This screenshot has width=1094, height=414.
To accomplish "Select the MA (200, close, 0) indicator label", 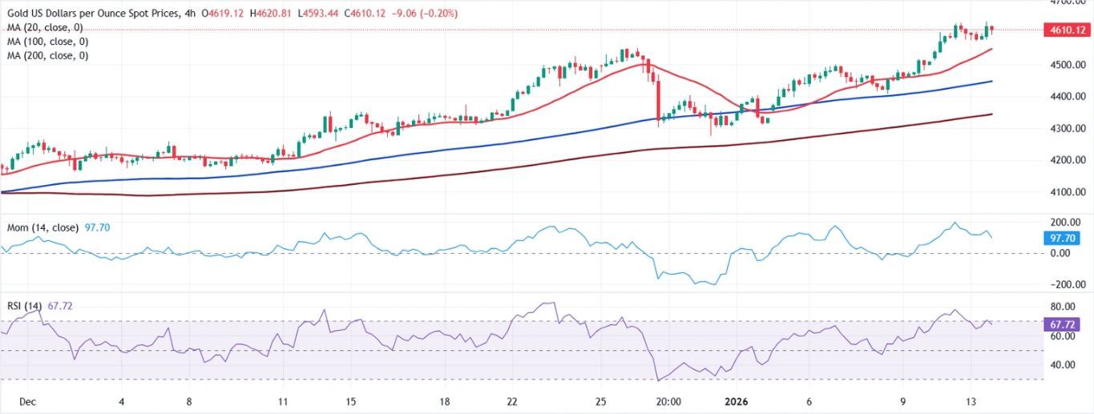I will tap(46, 56).
